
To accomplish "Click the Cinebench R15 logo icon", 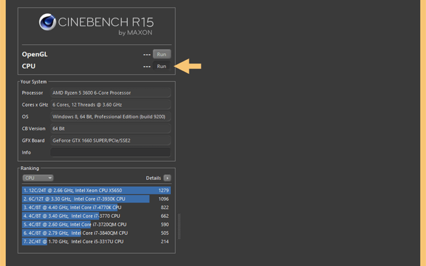I will point(47,22).
